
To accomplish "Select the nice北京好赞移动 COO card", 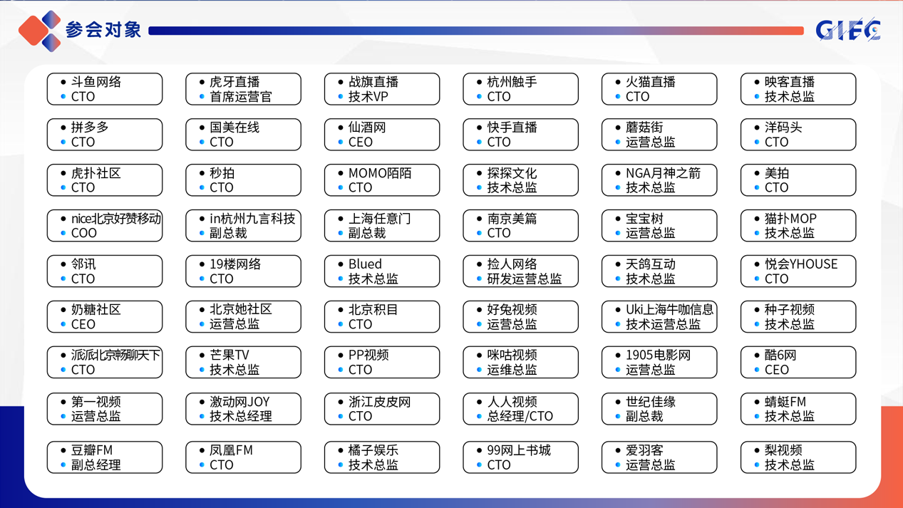I will (105, 226).
